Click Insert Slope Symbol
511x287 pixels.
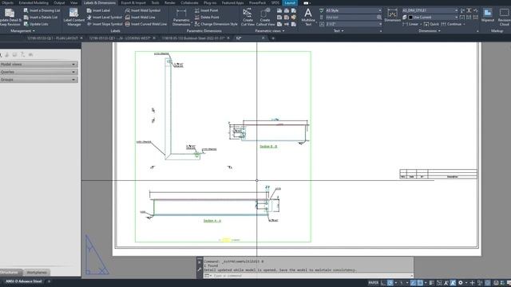click(x=105, y=24)
